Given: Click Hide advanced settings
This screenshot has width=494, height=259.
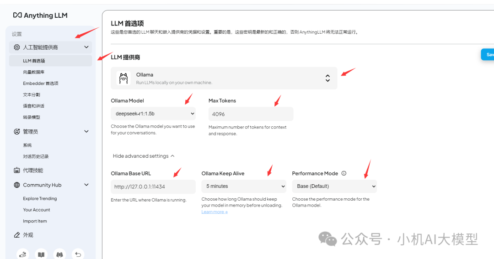Looking at the screenshot, I should click(144, 156).
